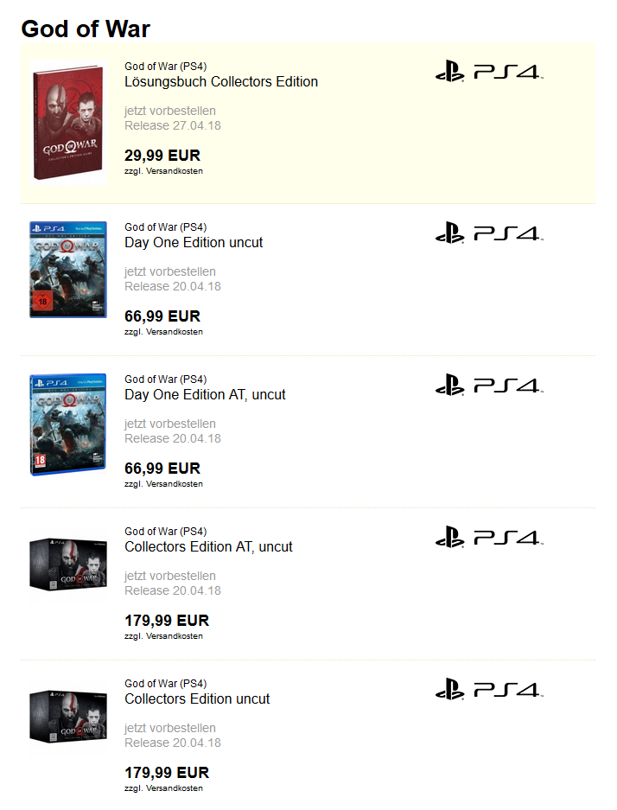Open the red Lösungsbuch guide book cover image
The image size is (617, 810).
tap(68, 123)
